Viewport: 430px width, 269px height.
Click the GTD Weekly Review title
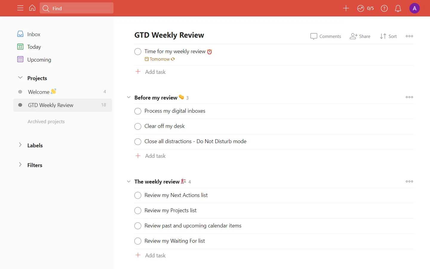[x=169, y=35]
